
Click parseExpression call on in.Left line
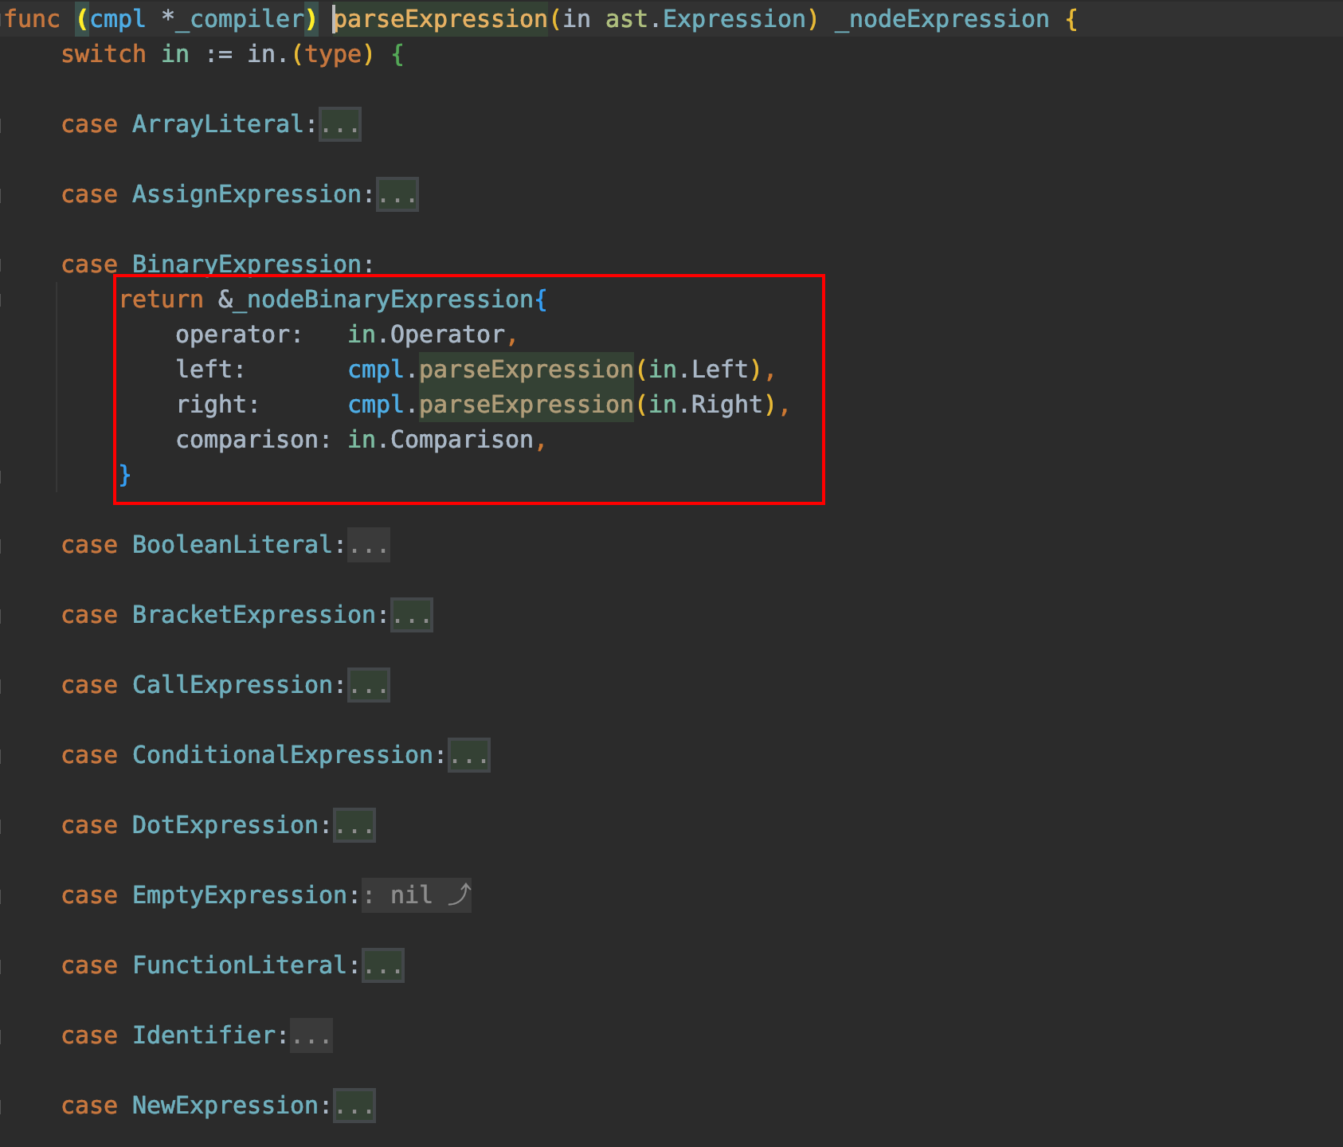527,370
